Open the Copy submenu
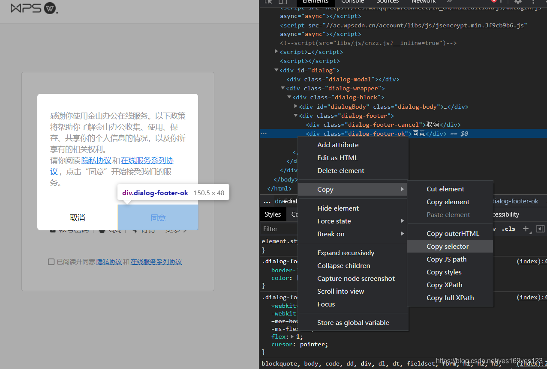Screen dimensions: 547x369 [353, 189]
